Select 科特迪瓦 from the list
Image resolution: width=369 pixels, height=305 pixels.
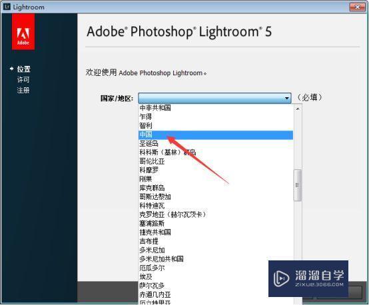tap(216, 206)
